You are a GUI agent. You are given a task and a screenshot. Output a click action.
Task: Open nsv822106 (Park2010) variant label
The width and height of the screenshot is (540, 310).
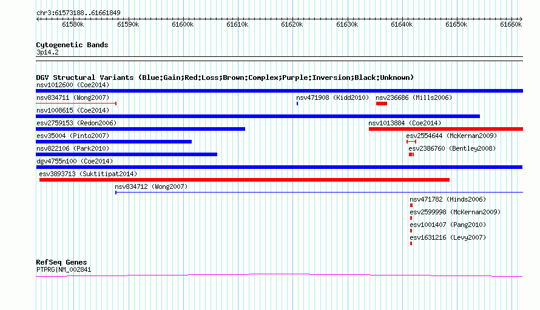point(73,148)
